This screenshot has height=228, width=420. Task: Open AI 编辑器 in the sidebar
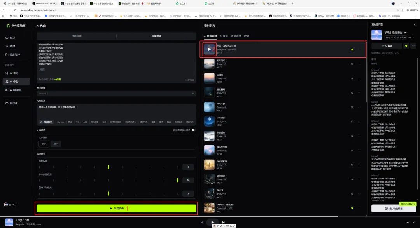click(x=13, y=90)
